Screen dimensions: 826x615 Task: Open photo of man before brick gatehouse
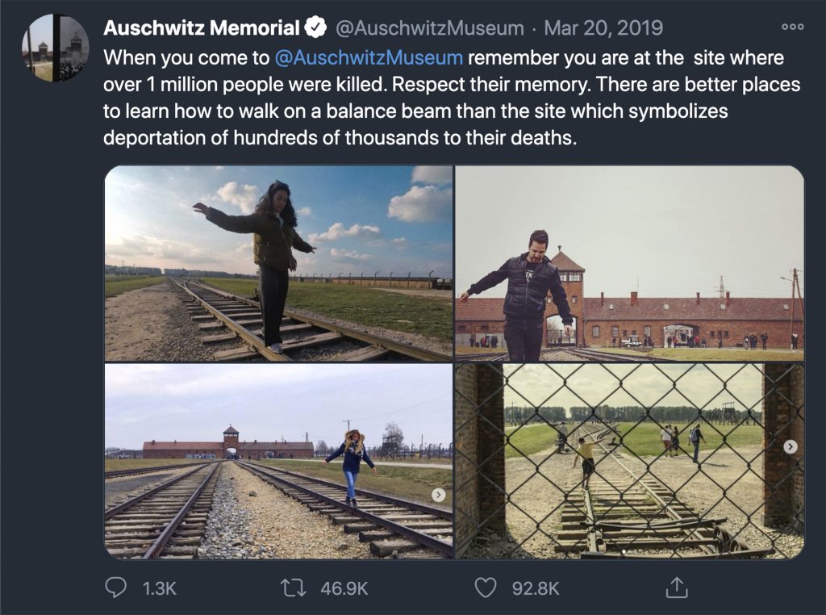[x=629, y=263]
